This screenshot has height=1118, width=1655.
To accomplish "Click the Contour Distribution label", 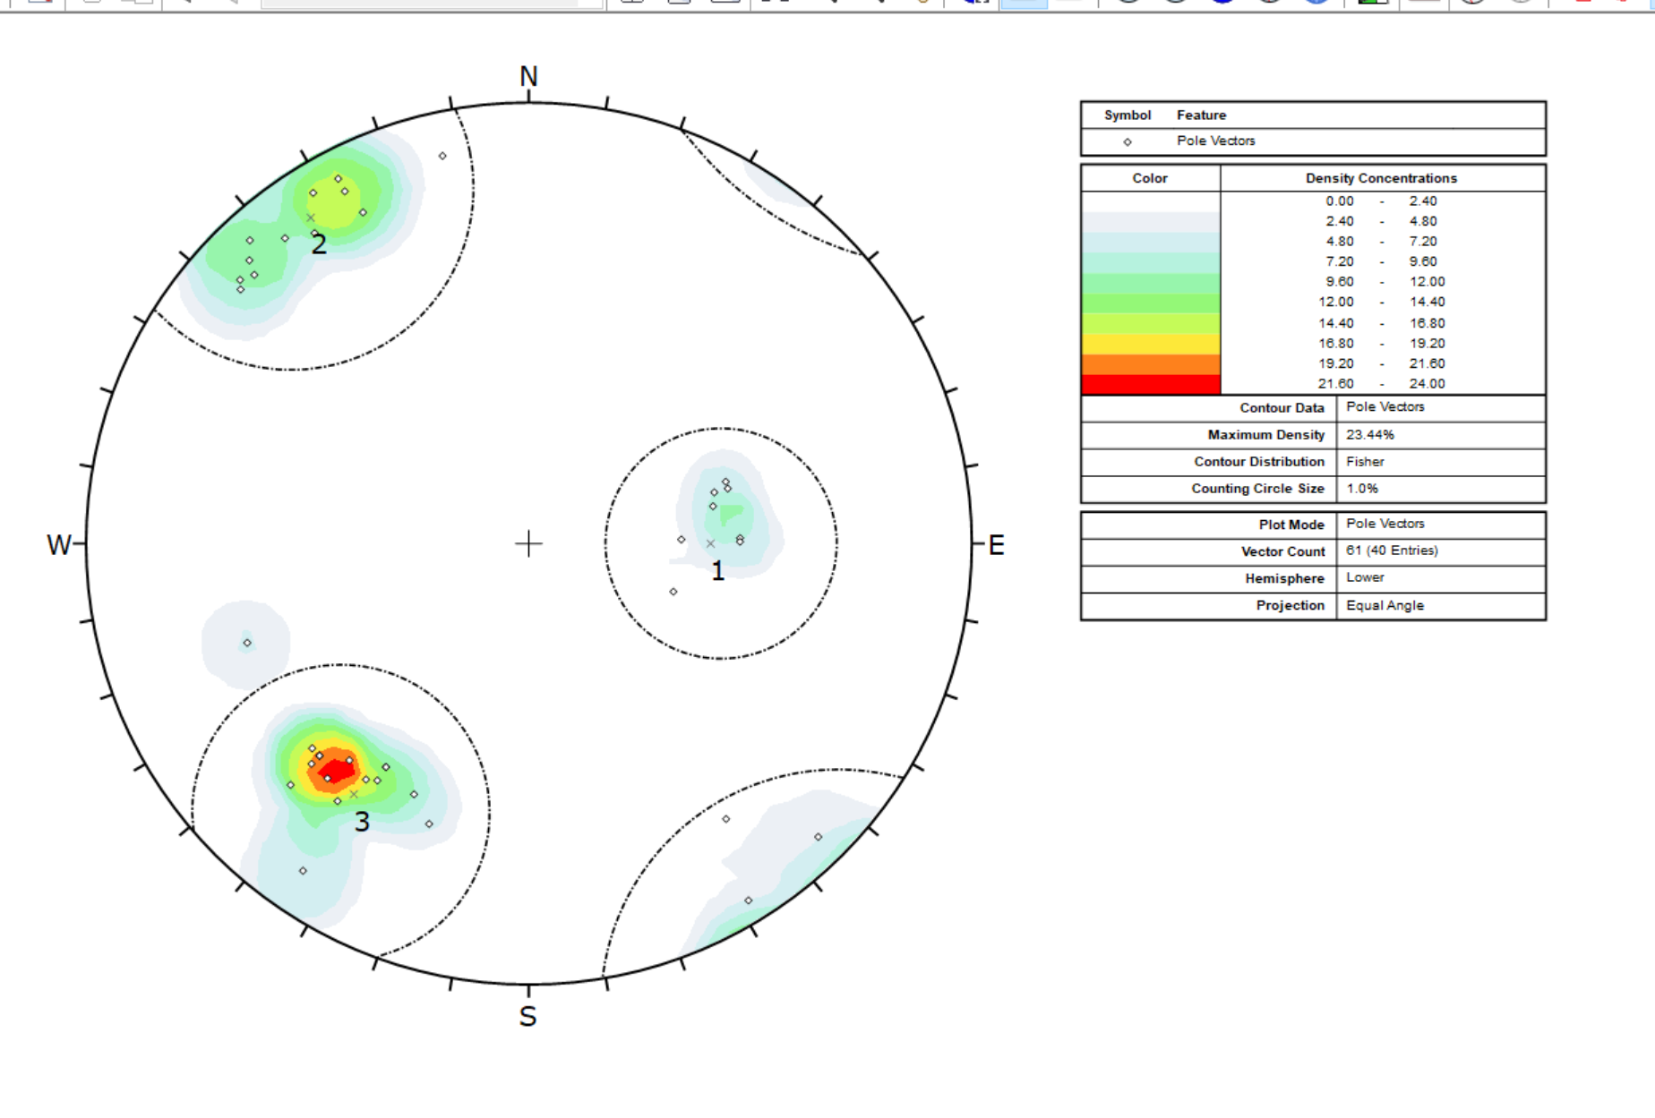I will click(x=1258, y=462).
